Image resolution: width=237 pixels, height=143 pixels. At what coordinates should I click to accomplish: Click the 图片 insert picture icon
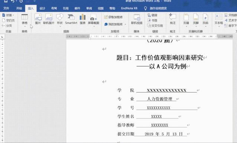[x=38, y=19]
